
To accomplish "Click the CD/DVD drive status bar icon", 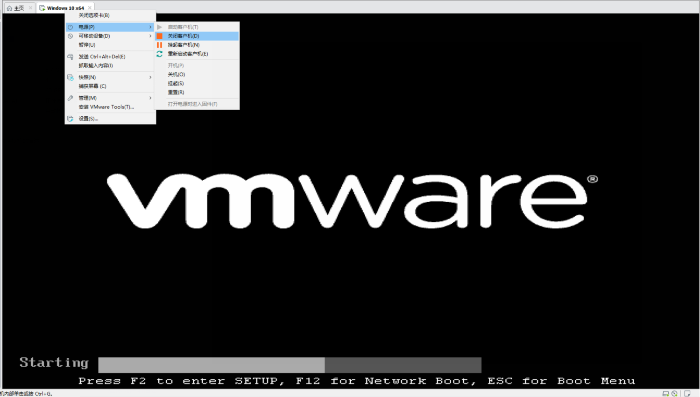I will coord(675,394).
